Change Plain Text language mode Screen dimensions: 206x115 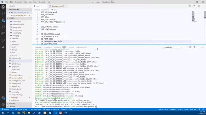point(193,109)
